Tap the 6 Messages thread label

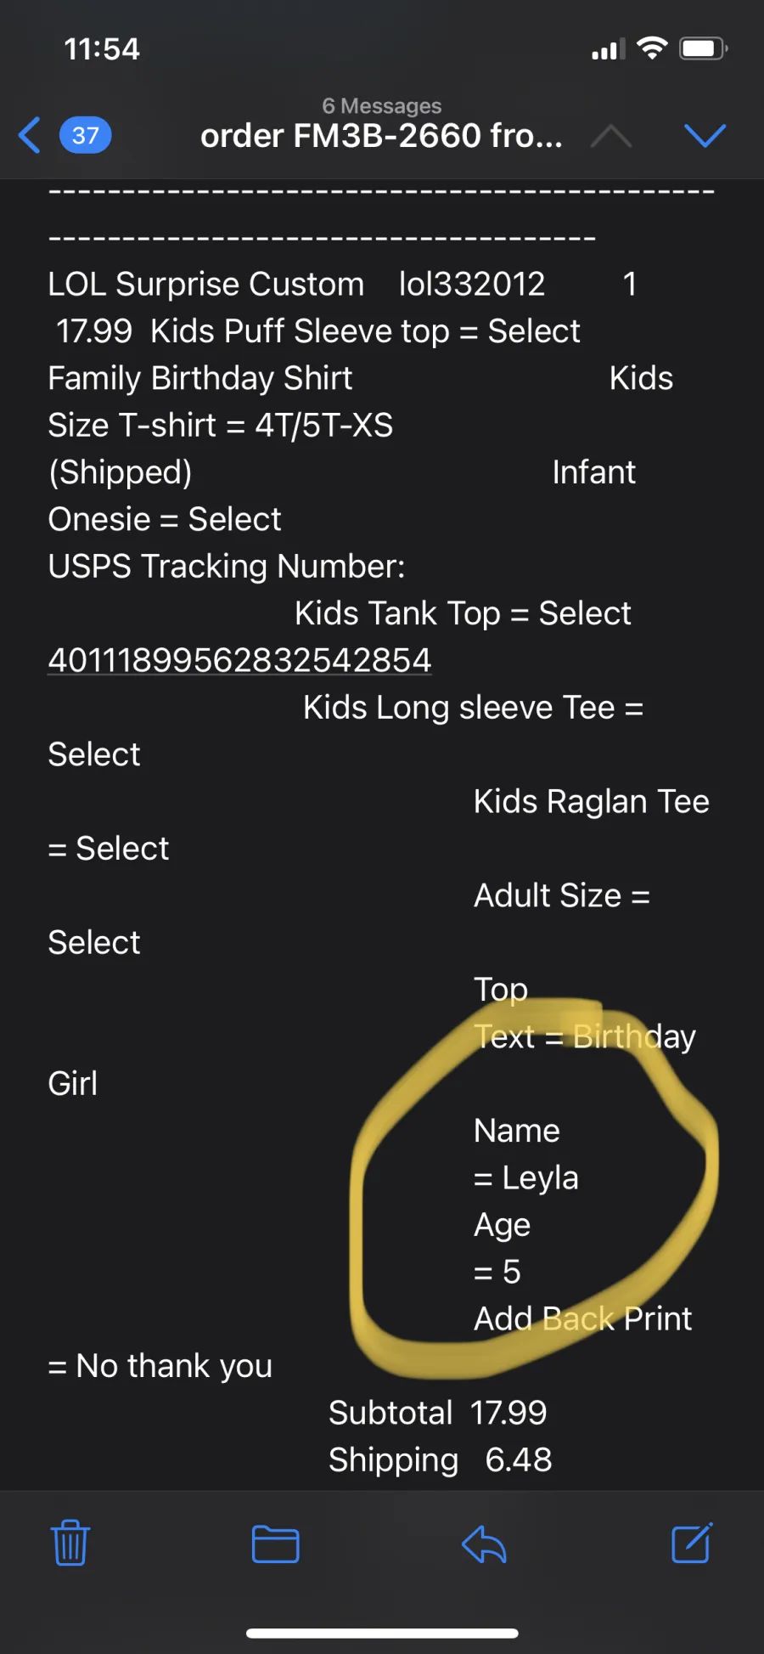coord(382,105)
